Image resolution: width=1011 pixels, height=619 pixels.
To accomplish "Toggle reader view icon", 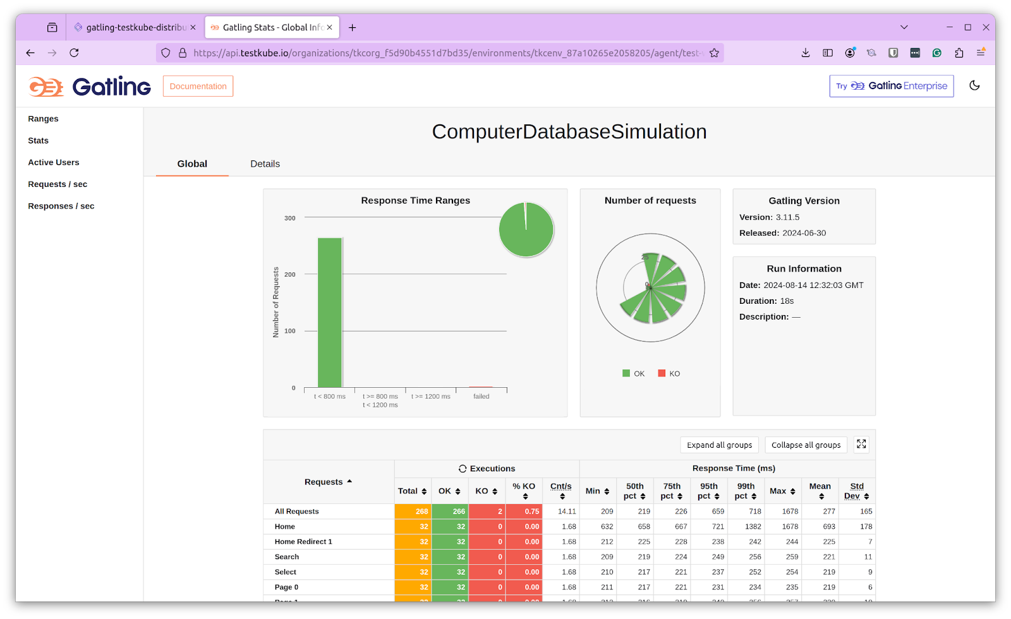I will (827, 53).
